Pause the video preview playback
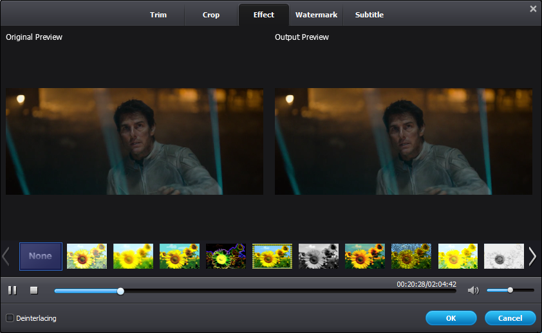This screenshot has width=542, height=333. point(12,290)
